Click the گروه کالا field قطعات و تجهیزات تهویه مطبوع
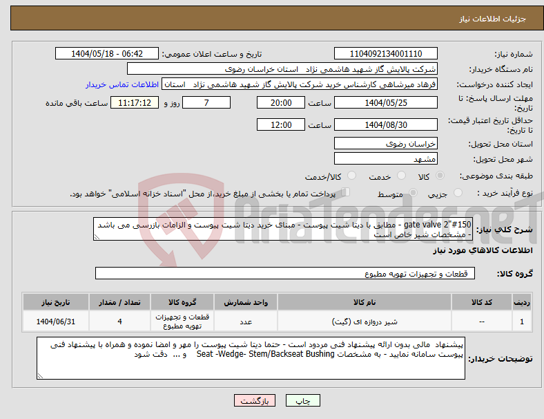Viewport: 544px width, 419px height. (x=285, y=273)
